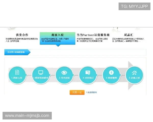Click the 我要入驻 orange button
153x122 pixels.
pyautogui.click(x=77, y=92)
